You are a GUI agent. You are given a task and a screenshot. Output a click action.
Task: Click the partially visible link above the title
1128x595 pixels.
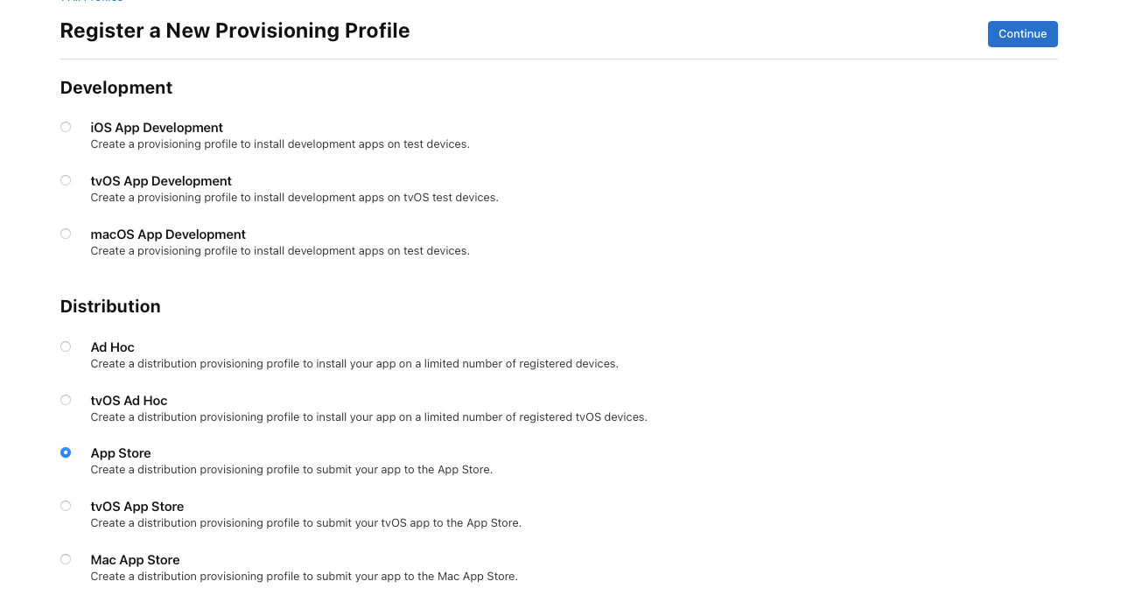91,2
